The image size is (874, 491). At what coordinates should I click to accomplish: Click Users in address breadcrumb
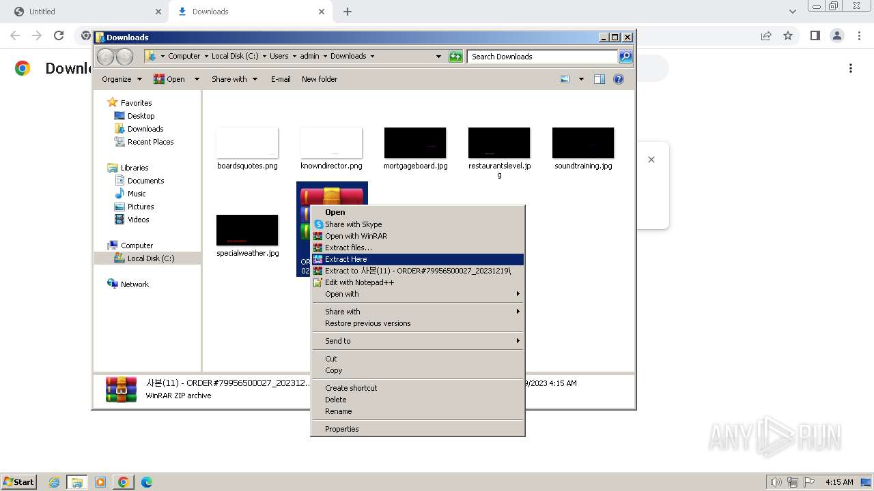click(x=279, y=56)
